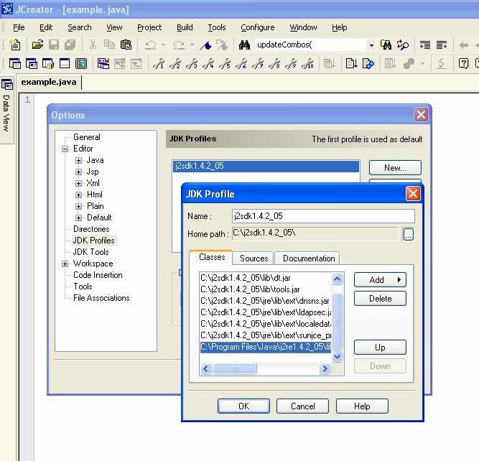Click the Unindent lines icon
The height and width of the screenshot is (461, 479).
442,45
